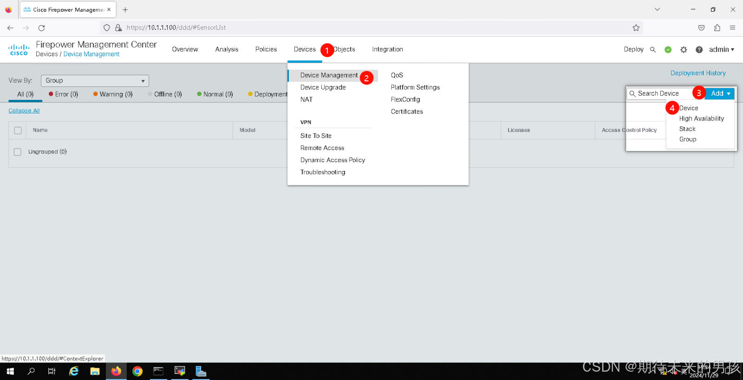
Task: Open the View By Group dropdown
Action: (95, 81)
